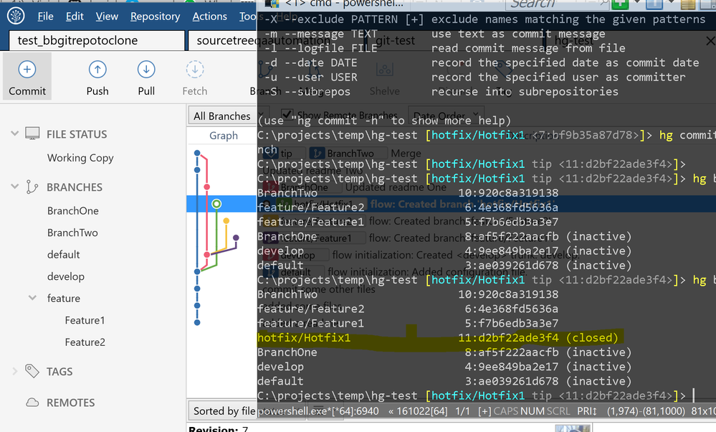The width and height of the screenshot is (716, 432).
Task: Select the BranchOne branch in sidebar
Action: (73, 211)
